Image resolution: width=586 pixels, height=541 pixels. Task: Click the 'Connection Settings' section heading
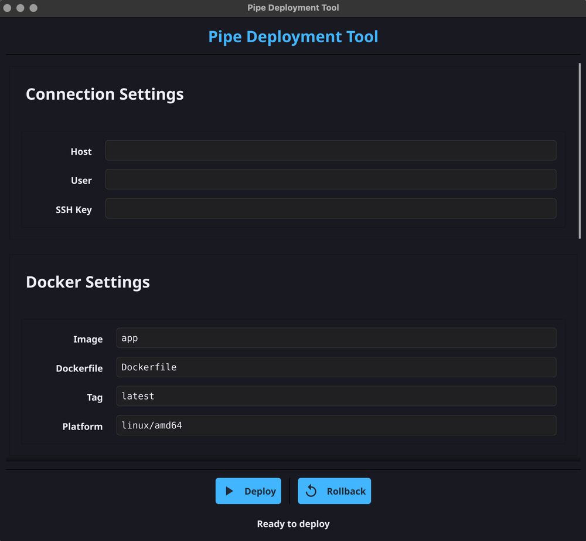[x=104, y=94]
